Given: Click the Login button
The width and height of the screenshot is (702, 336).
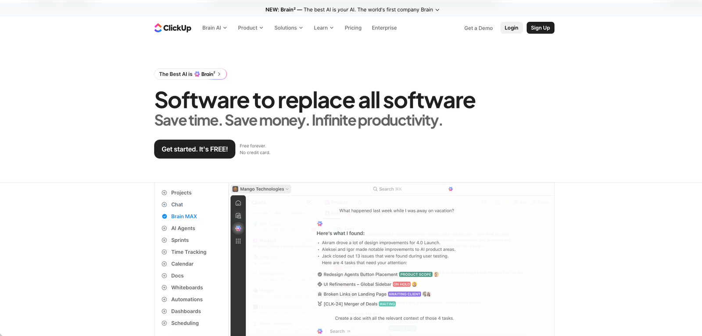Looking at the screenshot, I should 512,28.
